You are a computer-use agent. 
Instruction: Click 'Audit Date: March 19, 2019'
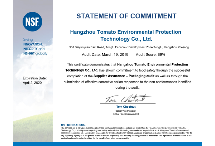tap(105, 55)
